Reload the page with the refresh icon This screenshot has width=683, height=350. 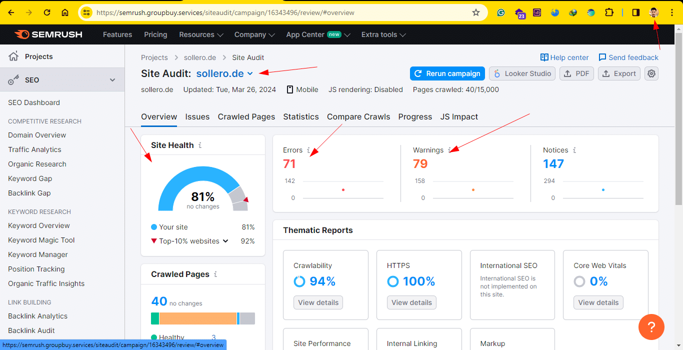47,12
